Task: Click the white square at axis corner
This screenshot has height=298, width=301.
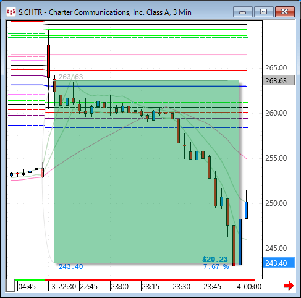Action: (11, 286)
